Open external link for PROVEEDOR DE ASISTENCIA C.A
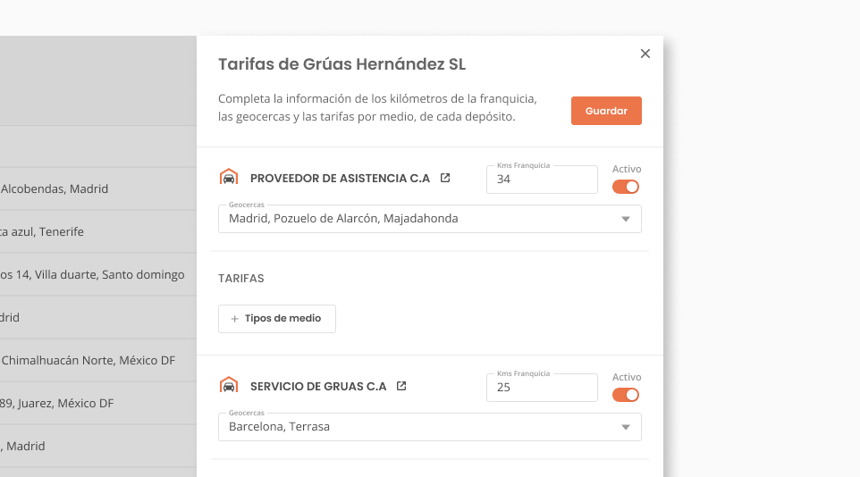This screenshot has height=477, width=860. (445, 178)
